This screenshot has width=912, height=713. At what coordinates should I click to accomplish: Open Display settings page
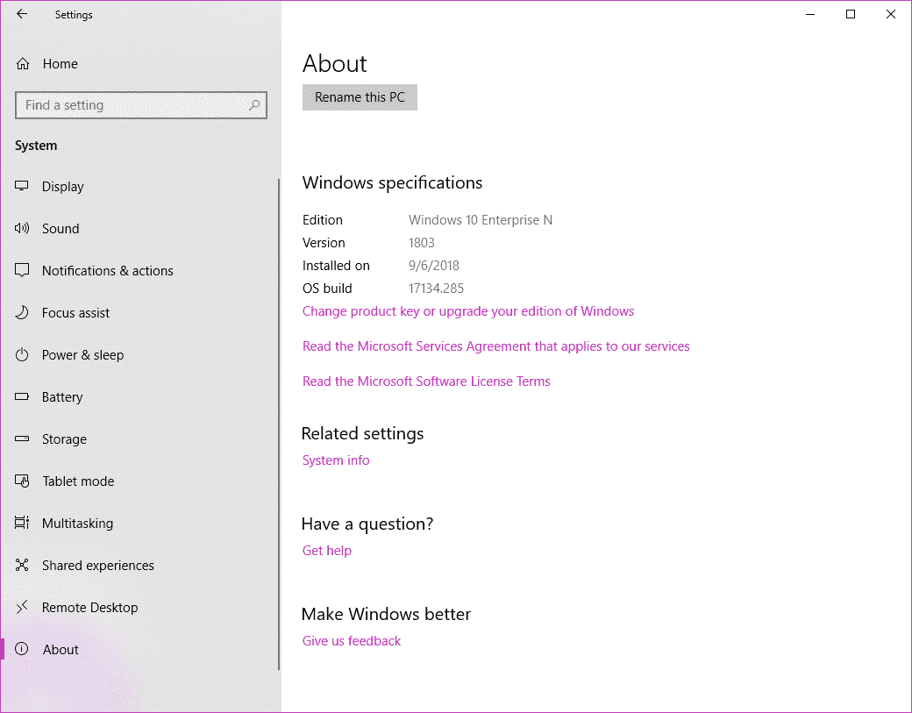point(63,187)
